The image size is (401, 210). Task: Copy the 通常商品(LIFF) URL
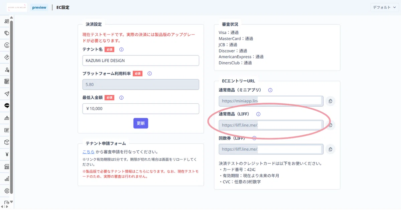pos(330,125)
